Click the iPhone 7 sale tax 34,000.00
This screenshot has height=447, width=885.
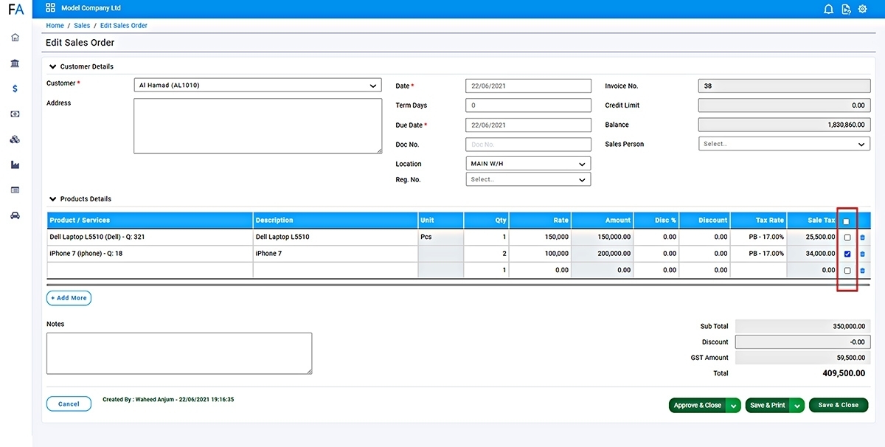813,254
